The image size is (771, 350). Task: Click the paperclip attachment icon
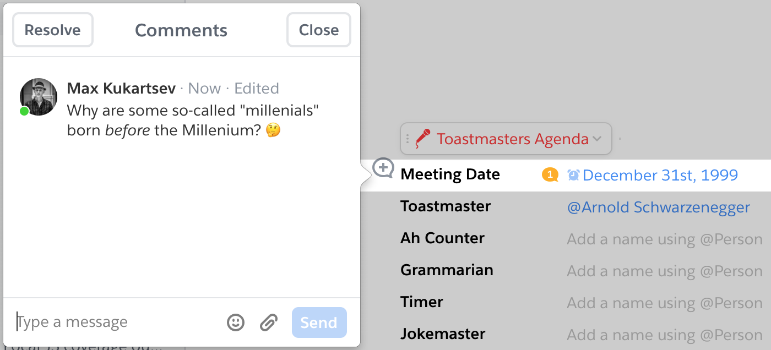coord(269,322)
